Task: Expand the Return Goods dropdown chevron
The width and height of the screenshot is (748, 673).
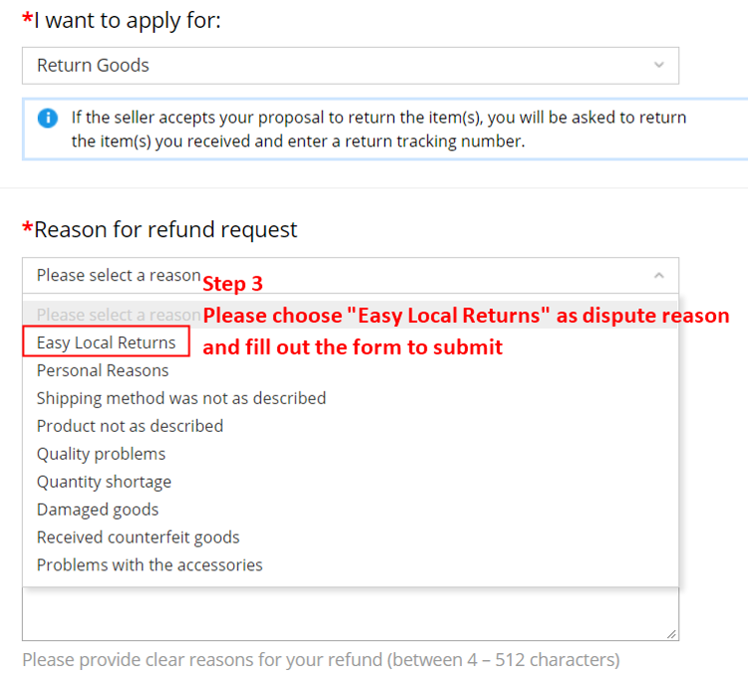Action: point(659,65)
